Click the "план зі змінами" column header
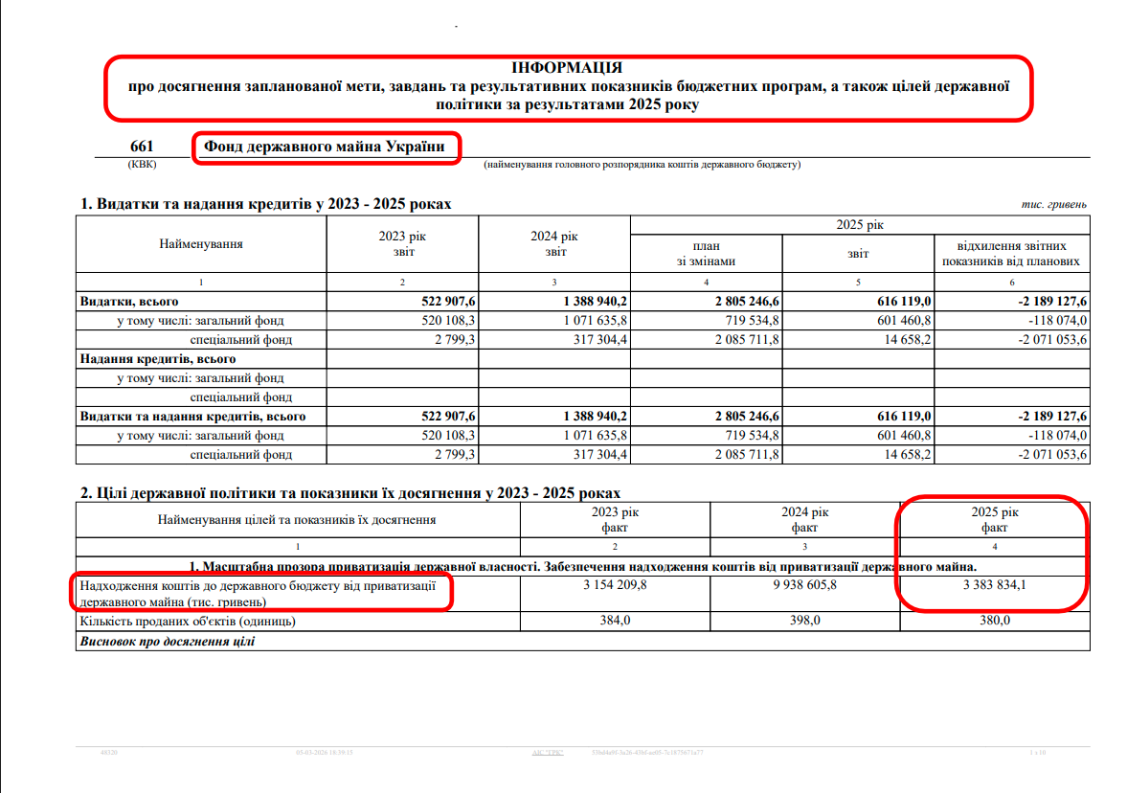1127x793 pixels. (706, 254)
